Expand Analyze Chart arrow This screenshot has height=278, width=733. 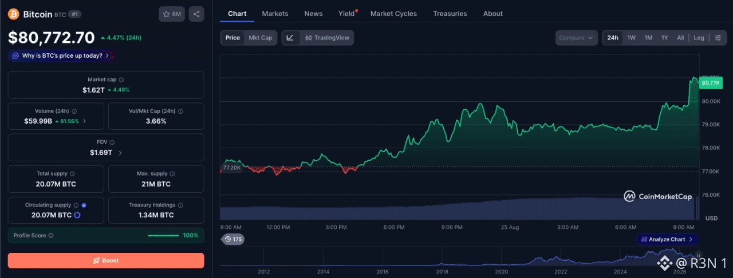[x=691, y=239]
